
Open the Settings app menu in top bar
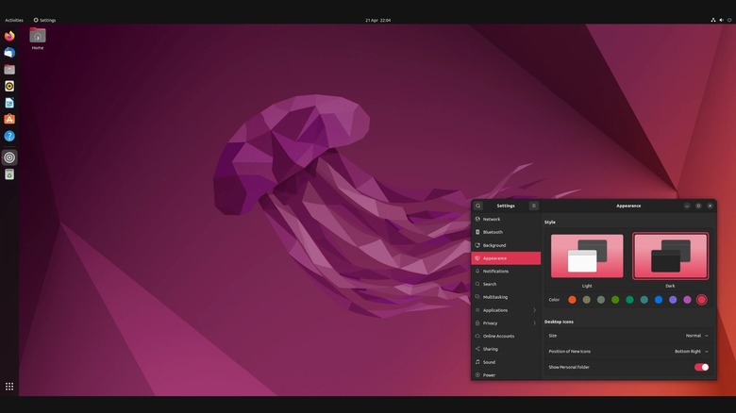[x=44, y=20]
